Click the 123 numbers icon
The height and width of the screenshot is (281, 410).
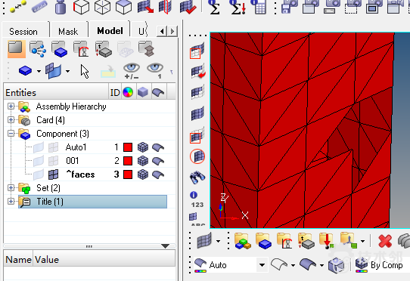point(197,205)
